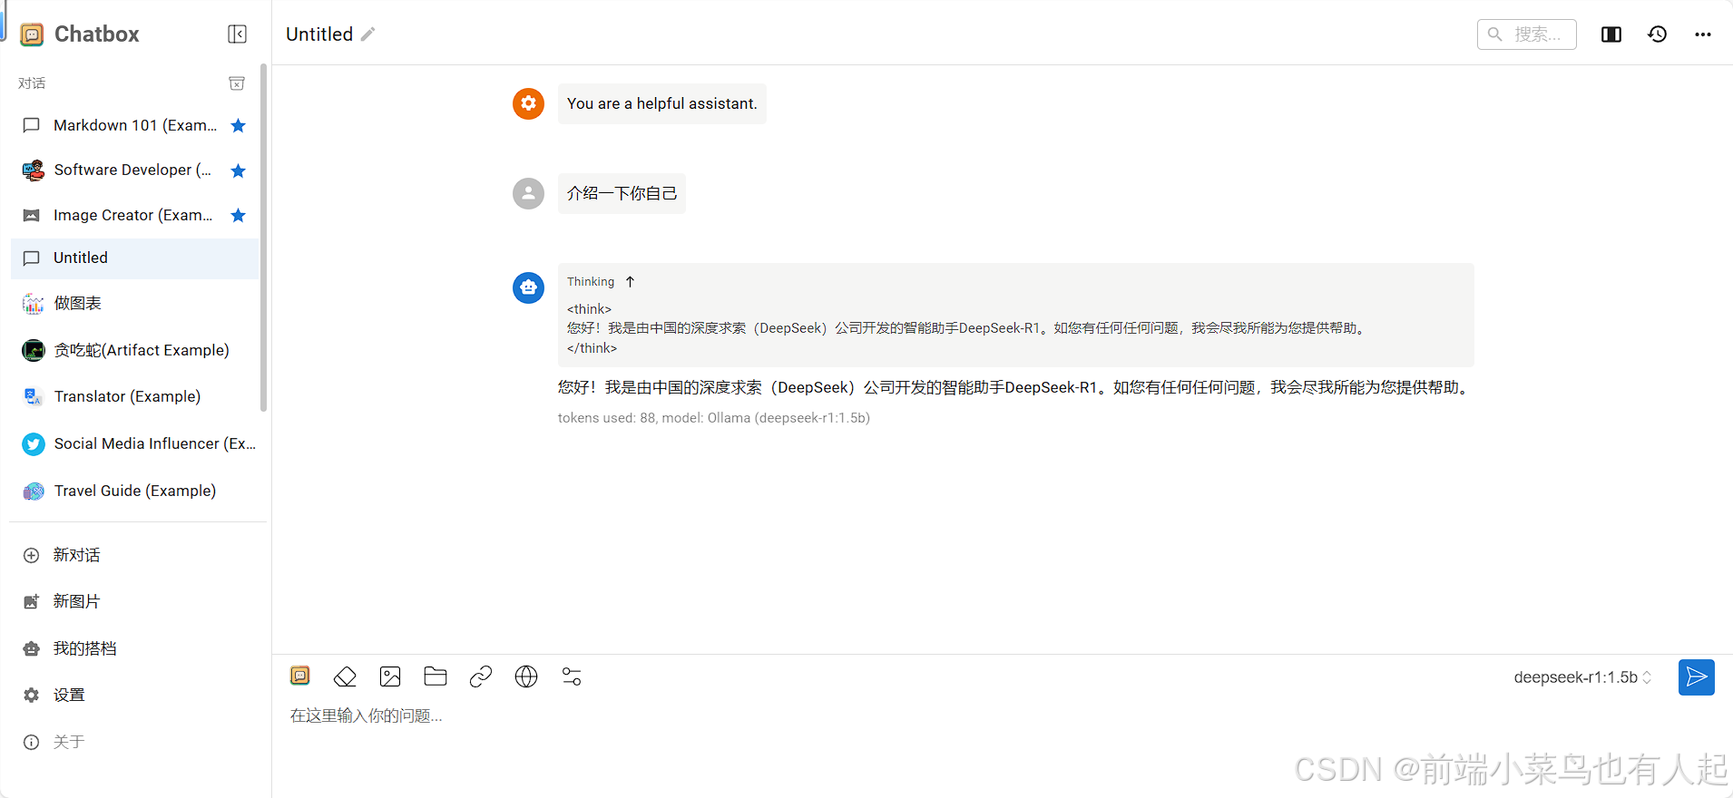
Task: Unstar the Markdown 101 conversation
Action: pos(239,125)
